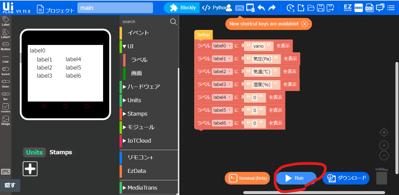This screenshot has height=195, width=399.
Task: Collapse the UI category
Action: [129, 46]
